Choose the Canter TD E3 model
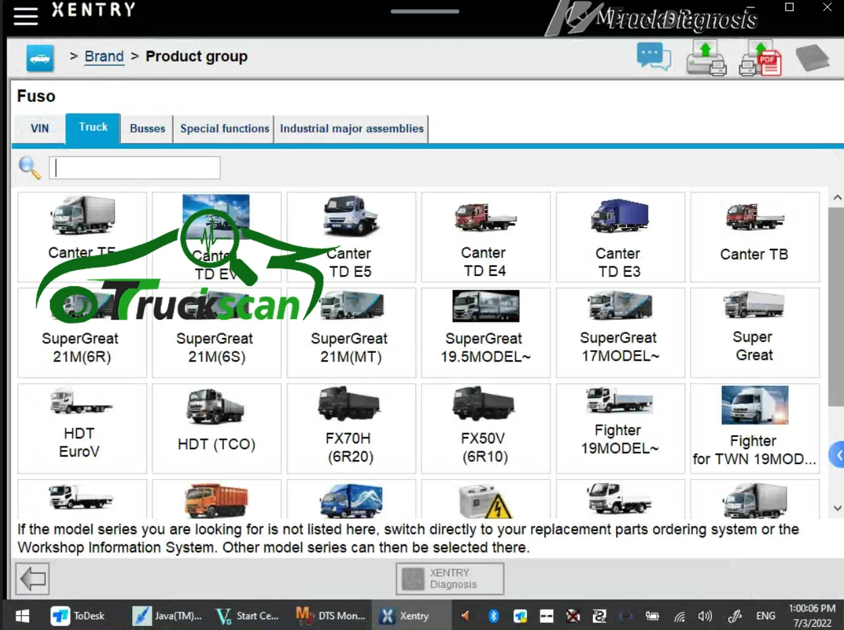Screen dimensions: 844x630 coord(620,237)
